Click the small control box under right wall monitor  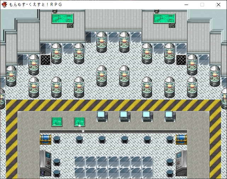172,26
